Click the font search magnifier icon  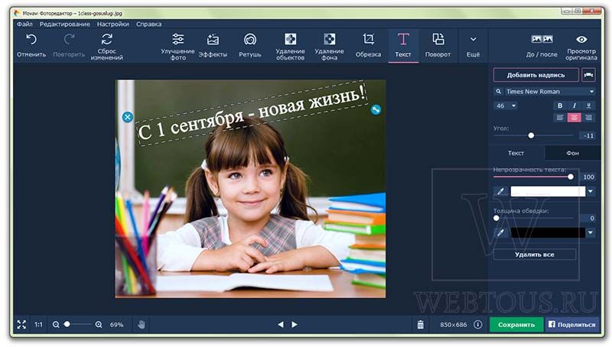499,91
